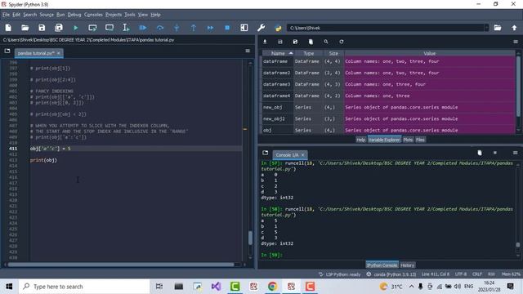This screenshot has height=294, width=523.
Task: Sort variables by the Name column header
Action: pos(278,53)
